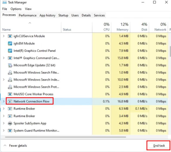This screenshot has width=171, height=152.
Task: Open the File menu
Action: point(5,9)
